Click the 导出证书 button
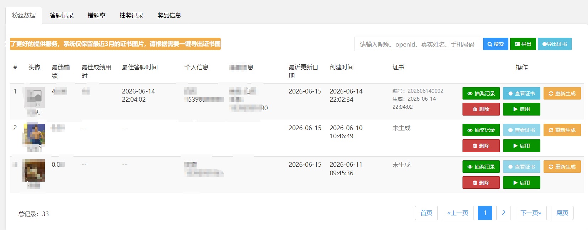 click(x=555, y=44)
